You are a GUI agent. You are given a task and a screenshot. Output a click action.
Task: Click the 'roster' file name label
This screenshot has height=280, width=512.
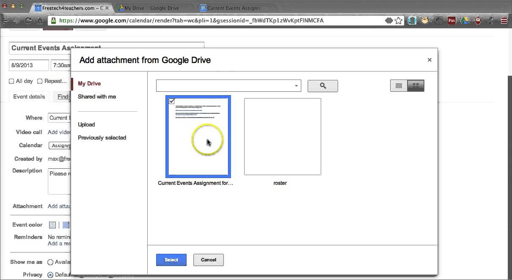280,183
